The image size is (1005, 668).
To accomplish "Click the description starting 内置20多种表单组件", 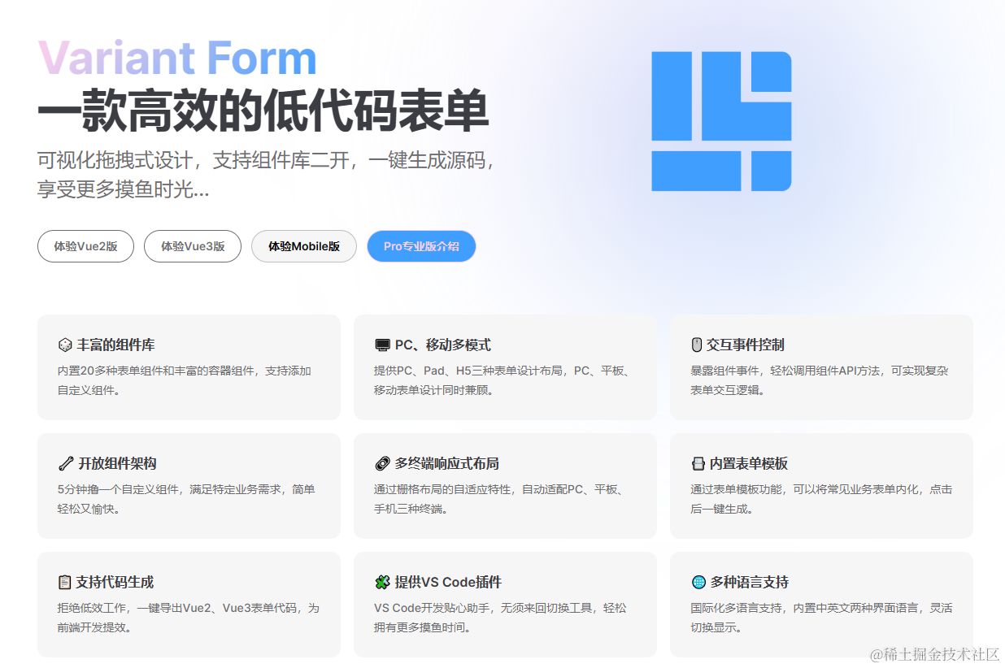I will tap(185, 380).
